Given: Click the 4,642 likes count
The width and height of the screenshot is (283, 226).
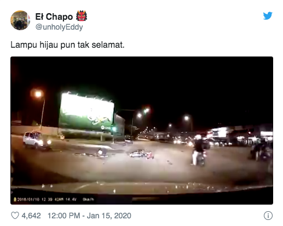Looking at the screenshot, I should (31, 216).
